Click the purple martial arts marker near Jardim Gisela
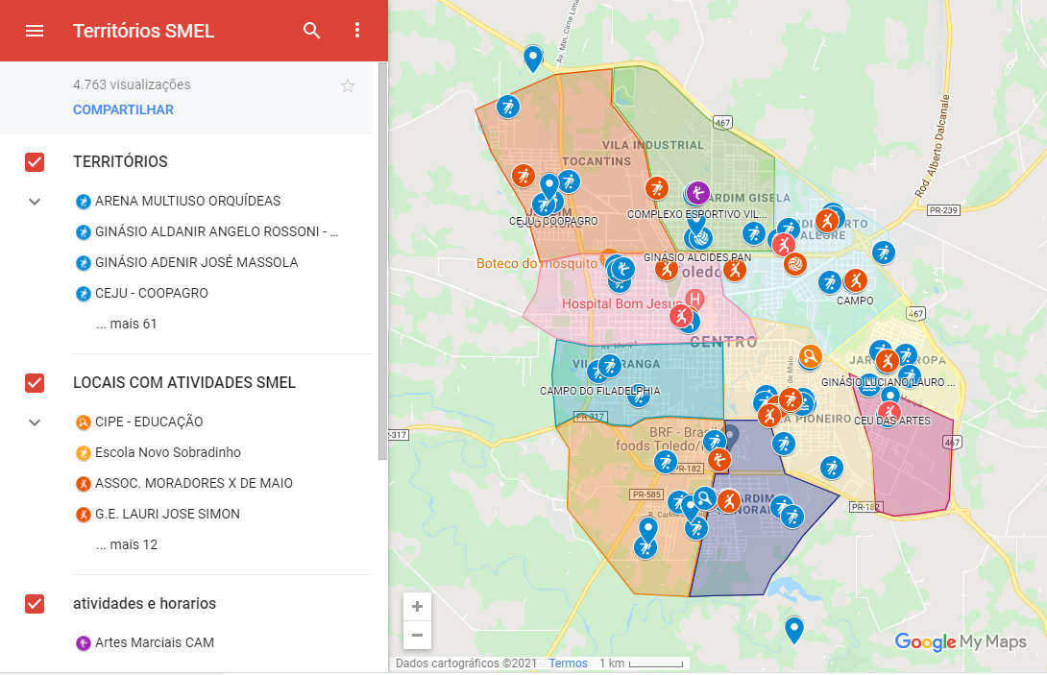 697,193
